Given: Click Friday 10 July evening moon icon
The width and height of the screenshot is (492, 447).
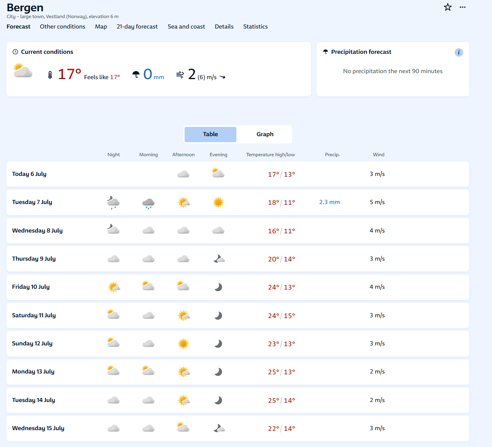Looking at the screenshot, I should 218,287.
